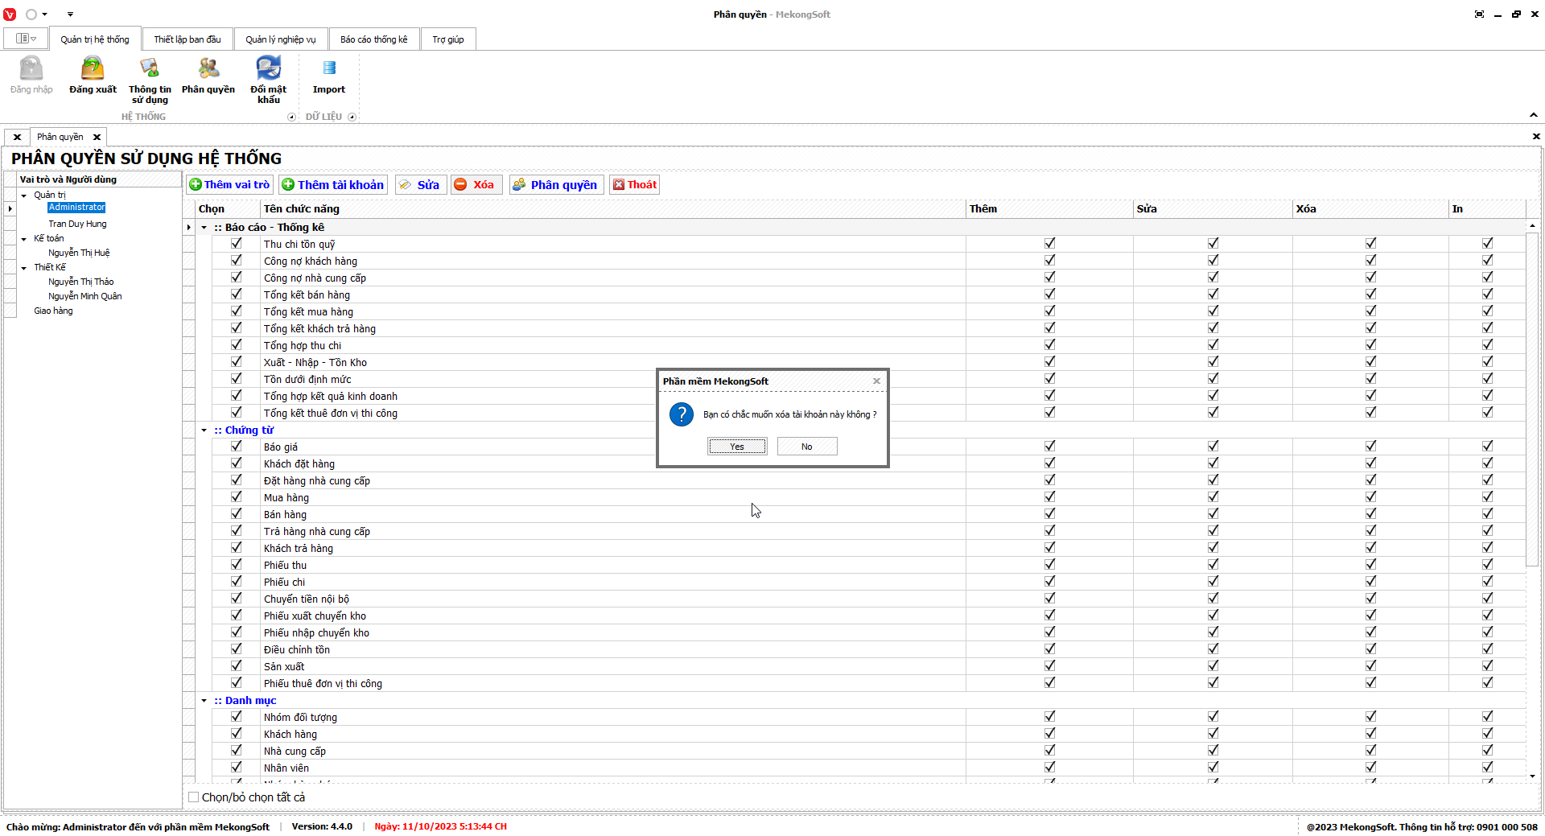Collapse the Danh mục group
The width and height of the screenshot is (1545, 836).
(204, 701)
